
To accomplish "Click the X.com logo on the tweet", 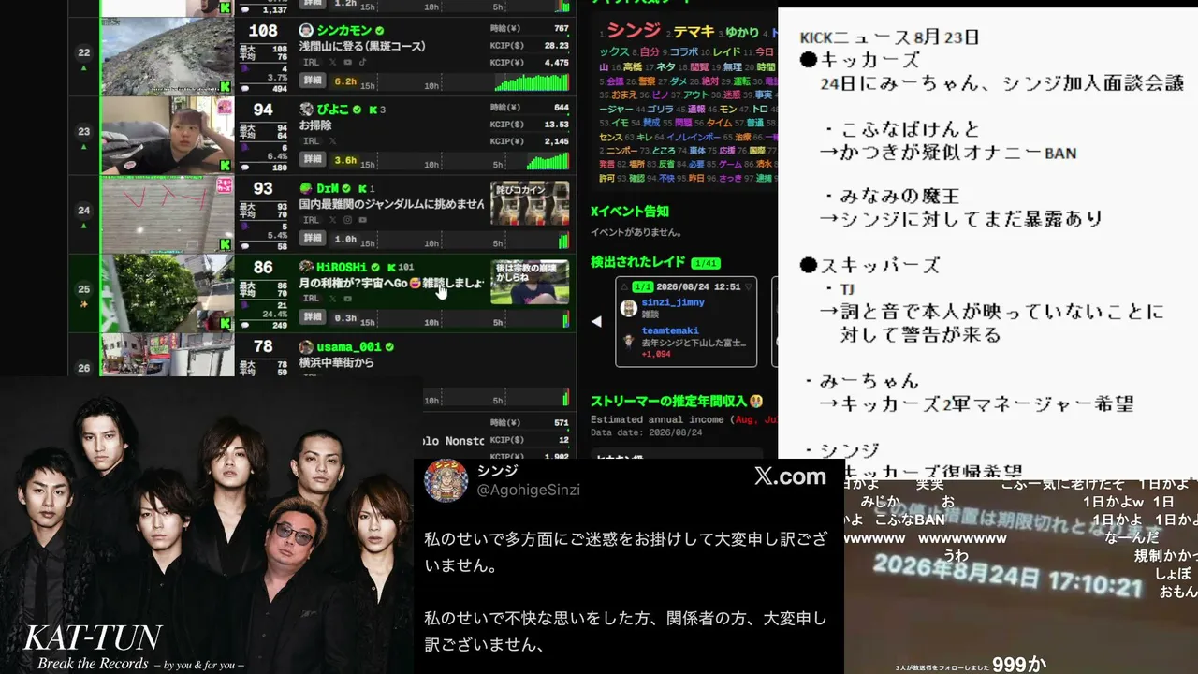I will click(790, 476).
